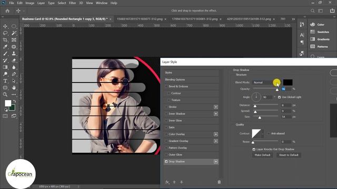Select Styles in Layer Style list
Viewport: 337px width, 189px height.
tap(191, 72)
